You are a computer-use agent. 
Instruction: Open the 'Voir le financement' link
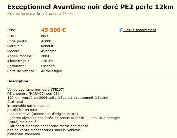coord(140,30)
